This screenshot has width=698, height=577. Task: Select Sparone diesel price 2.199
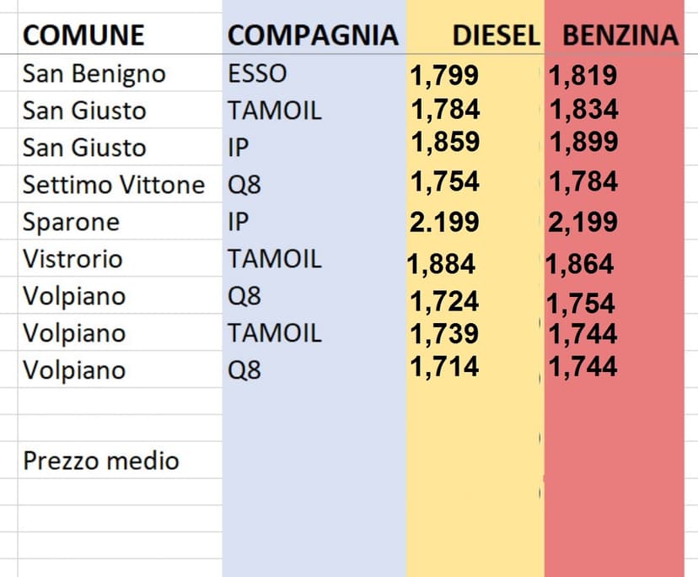tap(444, 222)
